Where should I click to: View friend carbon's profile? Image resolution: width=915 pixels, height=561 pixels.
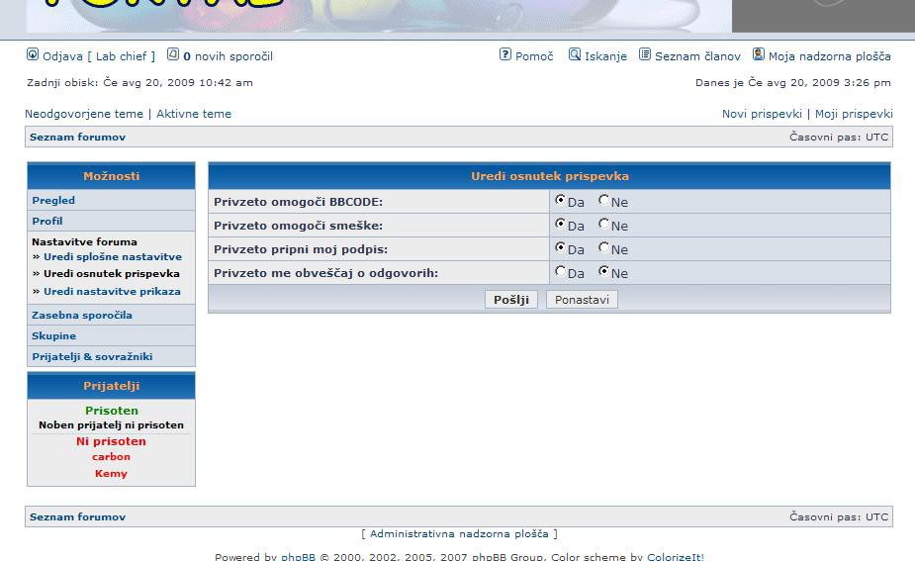pos(111,457)
